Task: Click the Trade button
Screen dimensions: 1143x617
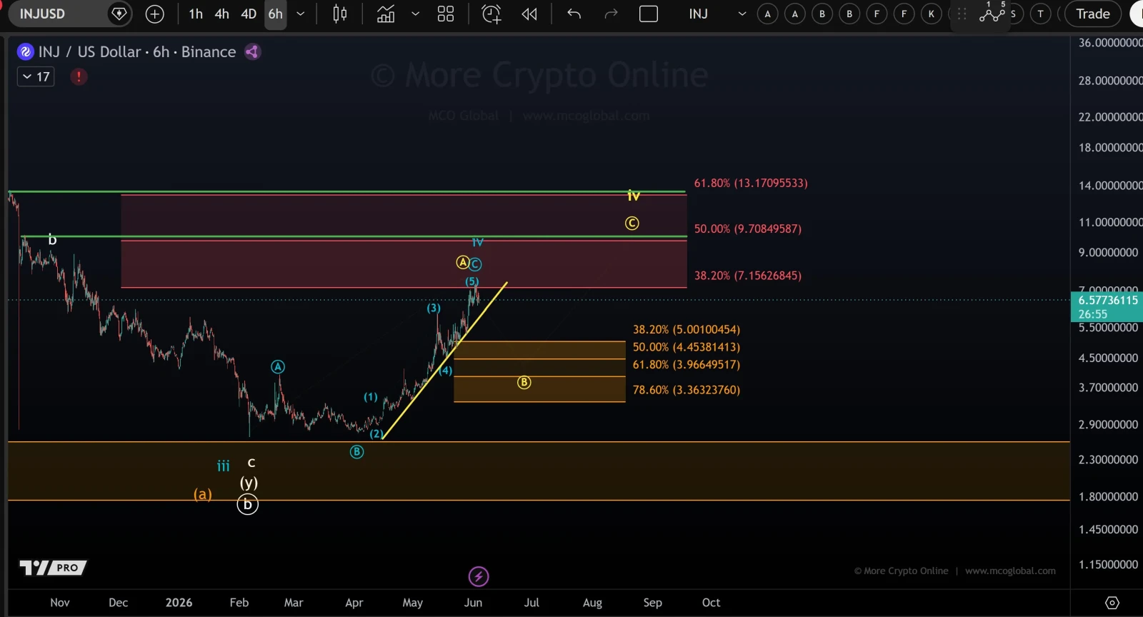Action: coord(1093,14)
